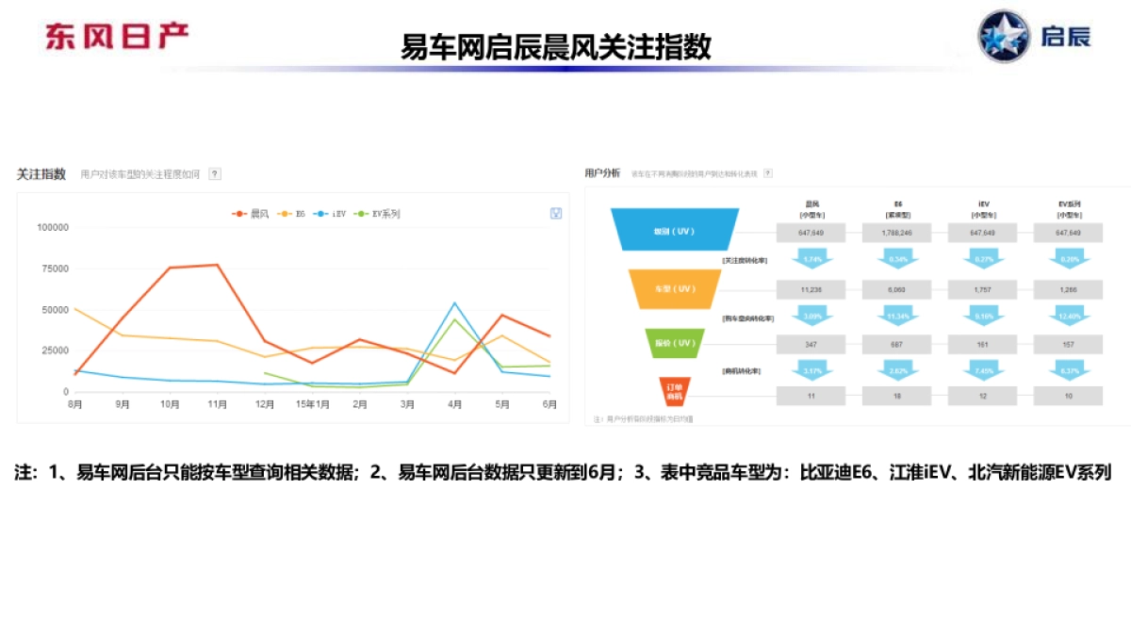1131x636 pixels.
Task: Select the green 报价（UV） funnel segment
Action: (x=675, y=344)
